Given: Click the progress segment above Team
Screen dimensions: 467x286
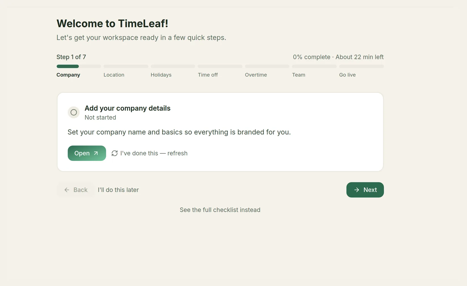Looking at the screenshot, I should [x=314, y=66].
